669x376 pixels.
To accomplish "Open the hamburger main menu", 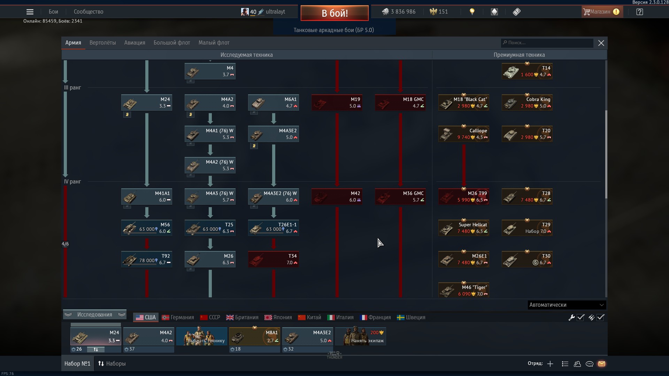I will tap(30, 12).
